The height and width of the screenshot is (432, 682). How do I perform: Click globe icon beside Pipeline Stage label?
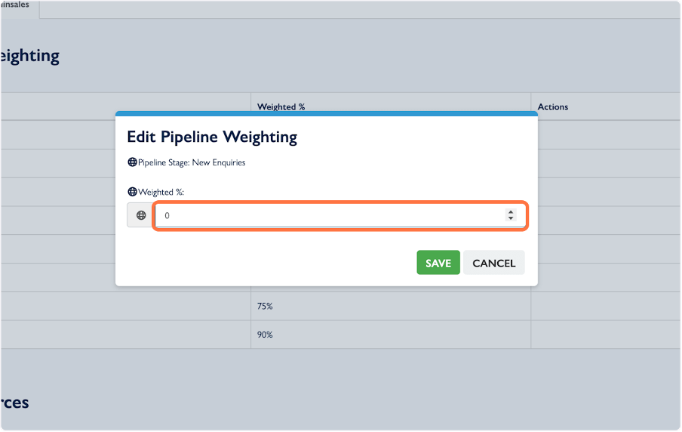[x=132, y=162]
